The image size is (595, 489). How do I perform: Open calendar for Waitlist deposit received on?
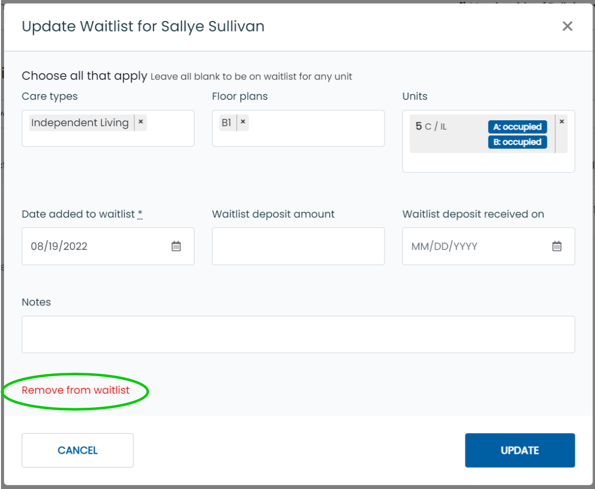(556, 246)
